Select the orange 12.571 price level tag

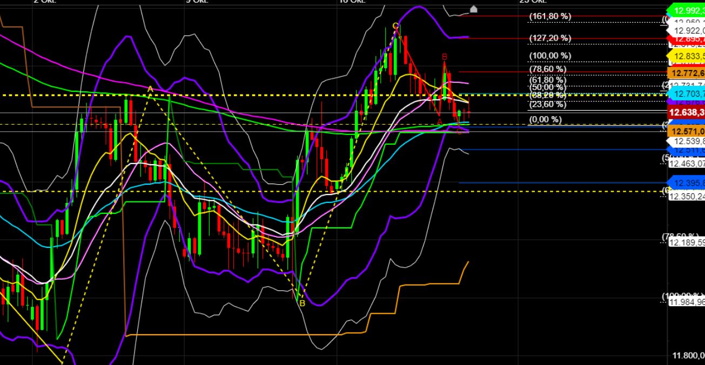click(685, 131)
